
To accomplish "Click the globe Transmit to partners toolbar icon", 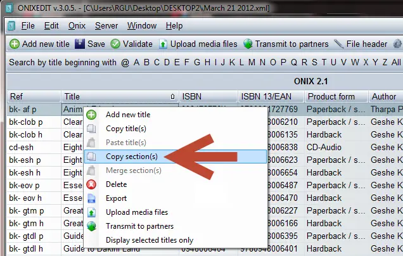I will (248, 44).
